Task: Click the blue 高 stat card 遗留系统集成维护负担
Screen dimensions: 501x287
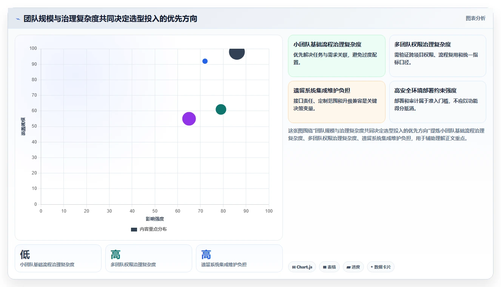Action: coord(239,258)
